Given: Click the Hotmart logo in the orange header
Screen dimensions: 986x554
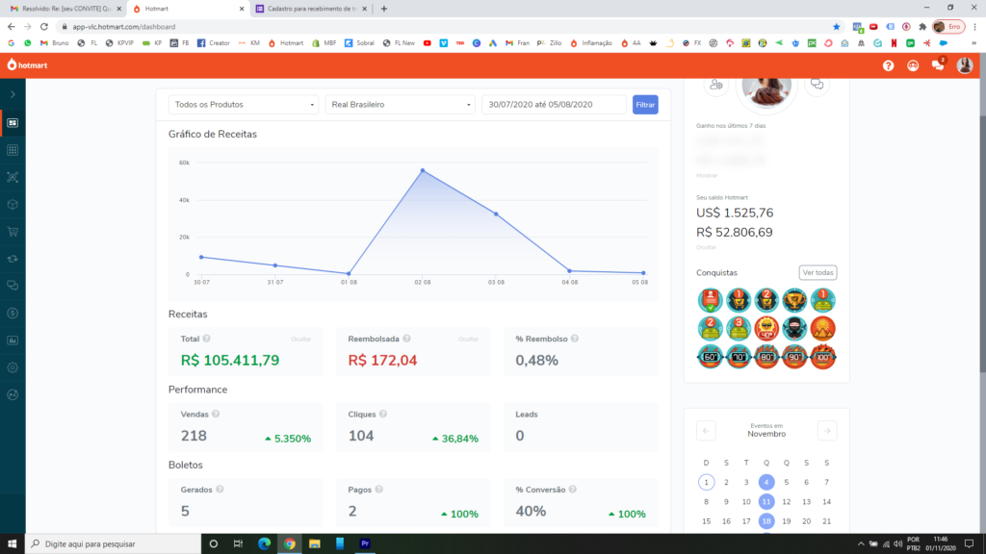Looking at the screenshot, I should [27, 64].
